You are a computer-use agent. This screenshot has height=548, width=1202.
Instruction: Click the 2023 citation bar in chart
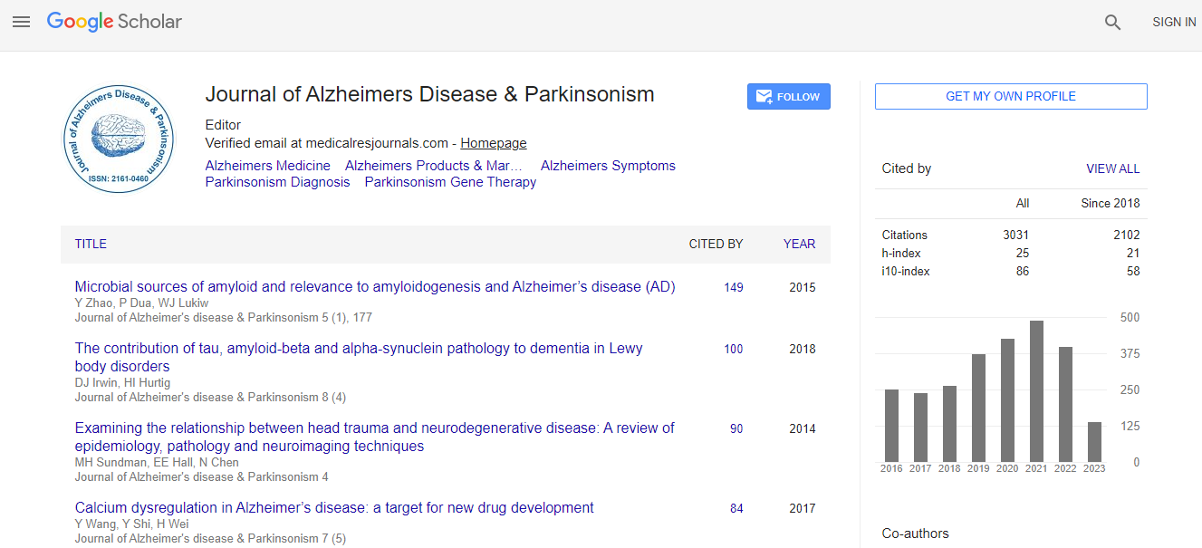coord(1094,441)
